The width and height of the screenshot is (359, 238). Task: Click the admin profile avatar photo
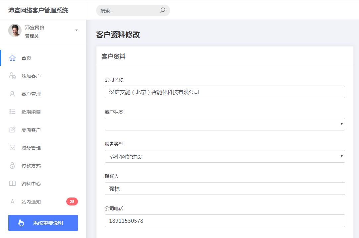15,31
